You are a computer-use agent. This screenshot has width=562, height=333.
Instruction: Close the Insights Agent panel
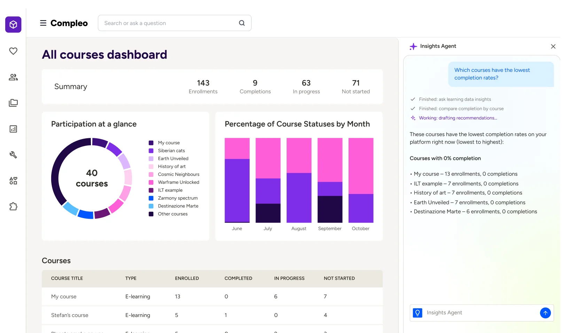click(553, 46)
